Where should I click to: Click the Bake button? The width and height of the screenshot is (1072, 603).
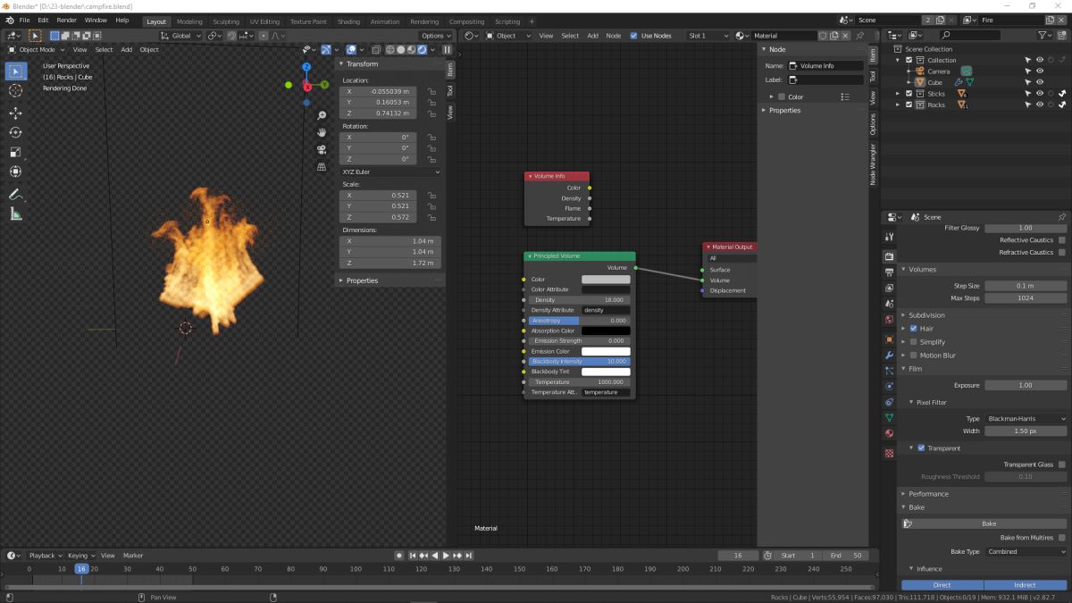(983, 523)
